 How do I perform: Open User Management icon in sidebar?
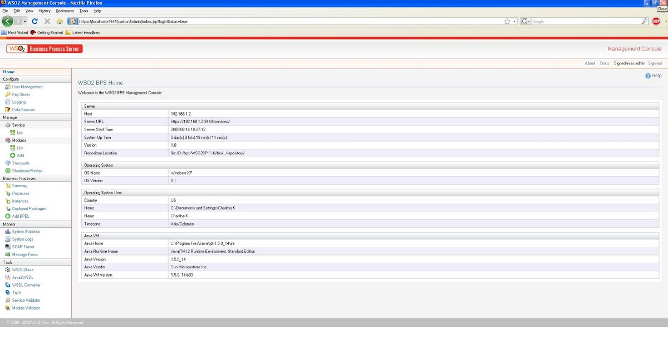[x=7, y=87]
